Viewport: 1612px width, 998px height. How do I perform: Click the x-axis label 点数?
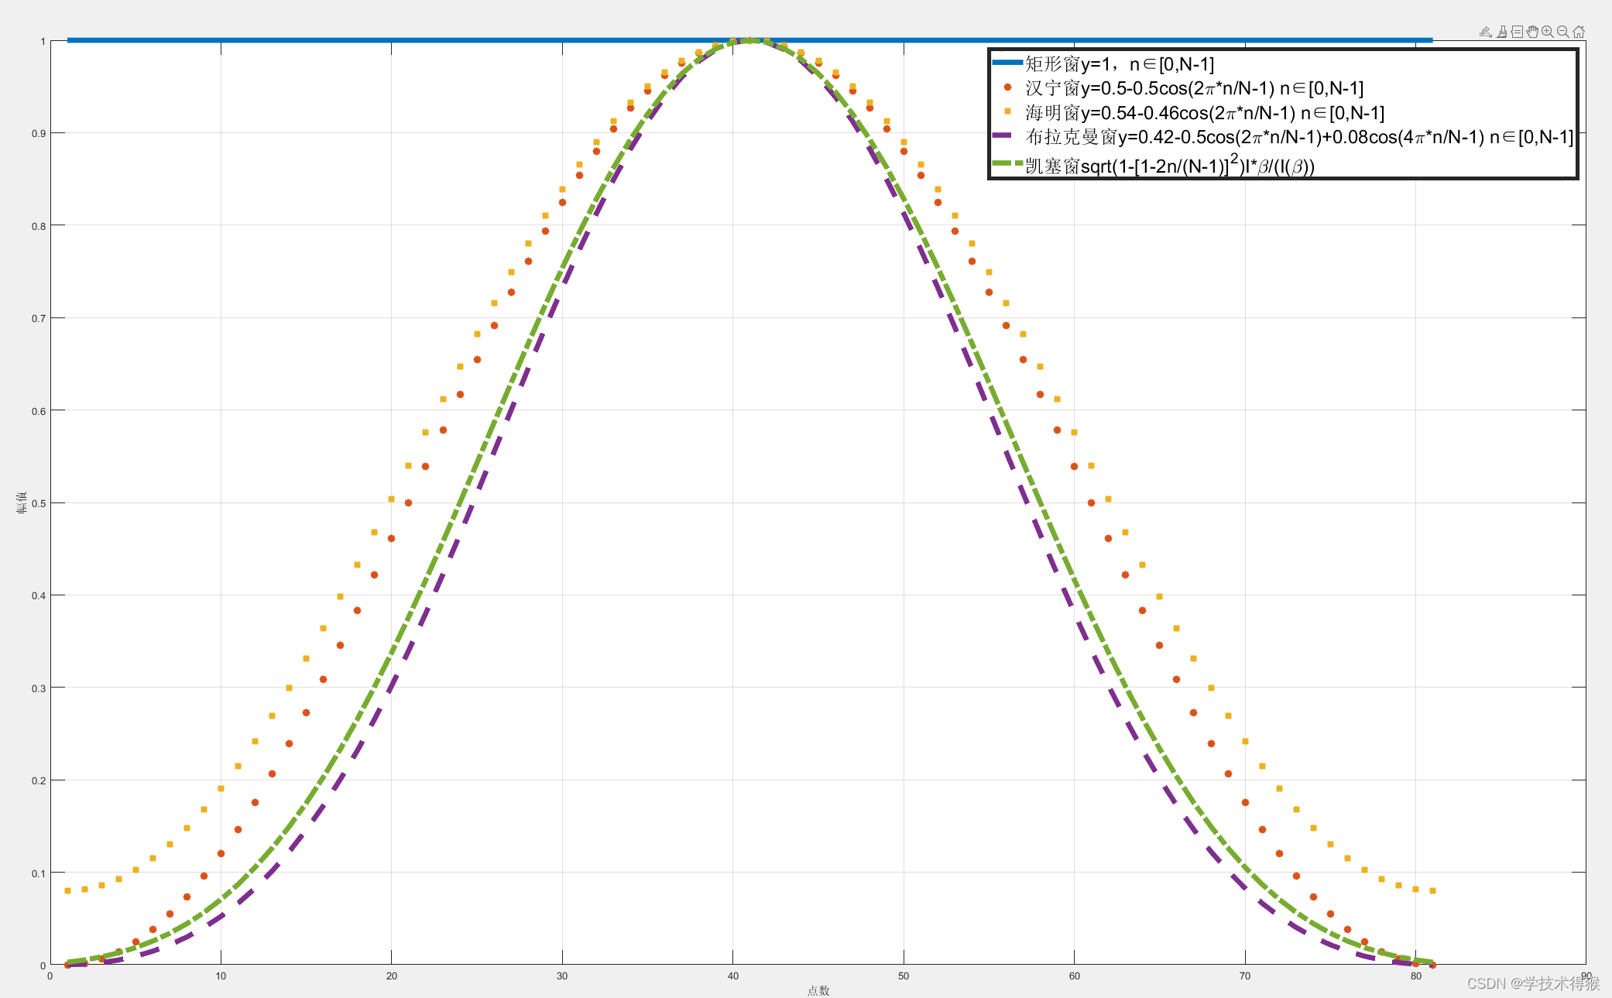(818, 990)
